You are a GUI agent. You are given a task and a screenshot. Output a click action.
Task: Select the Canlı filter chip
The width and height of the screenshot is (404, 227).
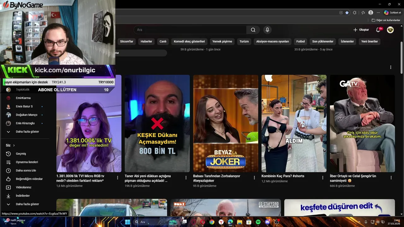163,41
